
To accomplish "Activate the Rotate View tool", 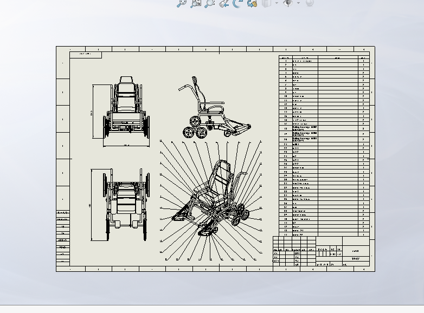I will (237, 3).
